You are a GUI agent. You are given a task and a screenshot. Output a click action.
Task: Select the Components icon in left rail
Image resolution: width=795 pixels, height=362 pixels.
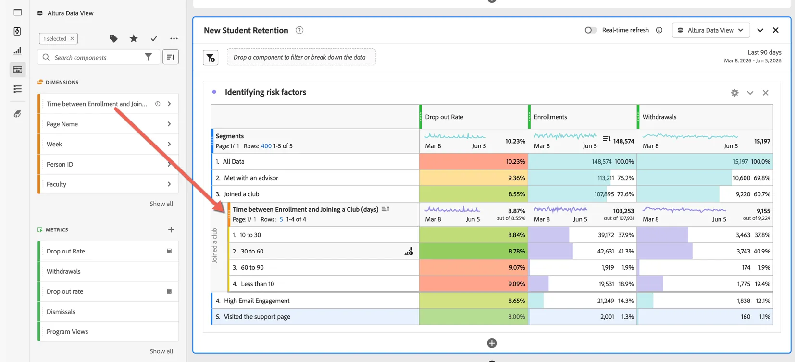point(17,70)
